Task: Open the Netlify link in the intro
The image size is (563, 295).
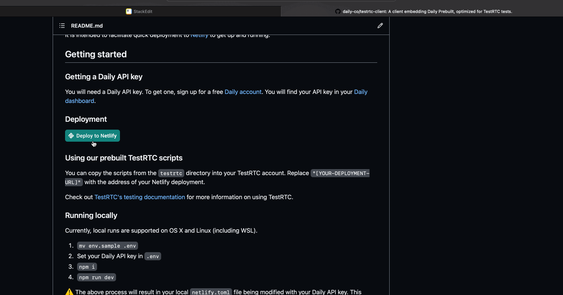Action: tap(199, 35)
